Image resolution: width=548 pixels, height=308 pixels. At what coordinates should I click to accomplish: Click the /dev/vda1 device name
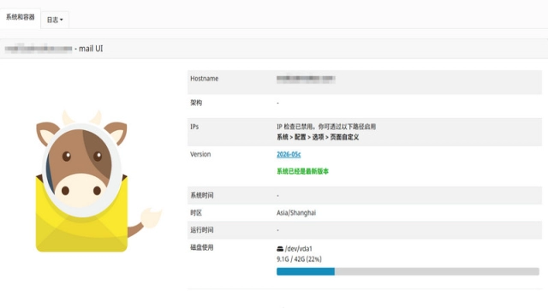(x=299, y=249)
